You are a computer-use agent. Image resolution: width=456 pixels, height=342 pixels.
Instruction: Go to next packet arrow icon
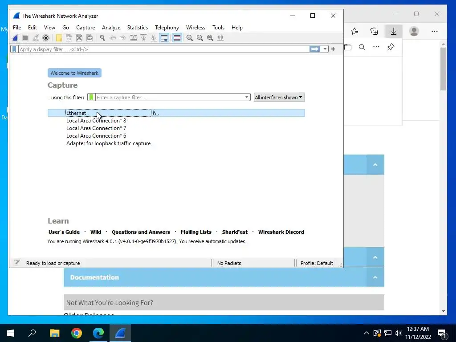(x=123, y=38)
